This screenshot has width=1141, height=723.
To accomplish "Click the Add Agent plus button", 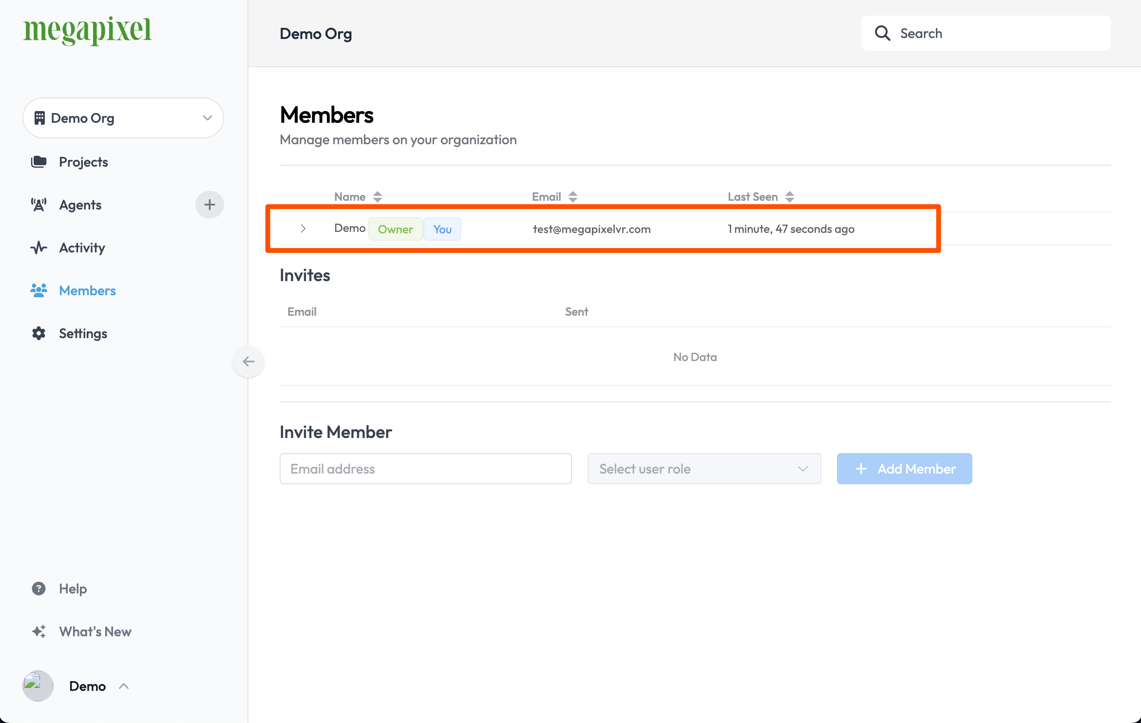I will pos(209,204).
